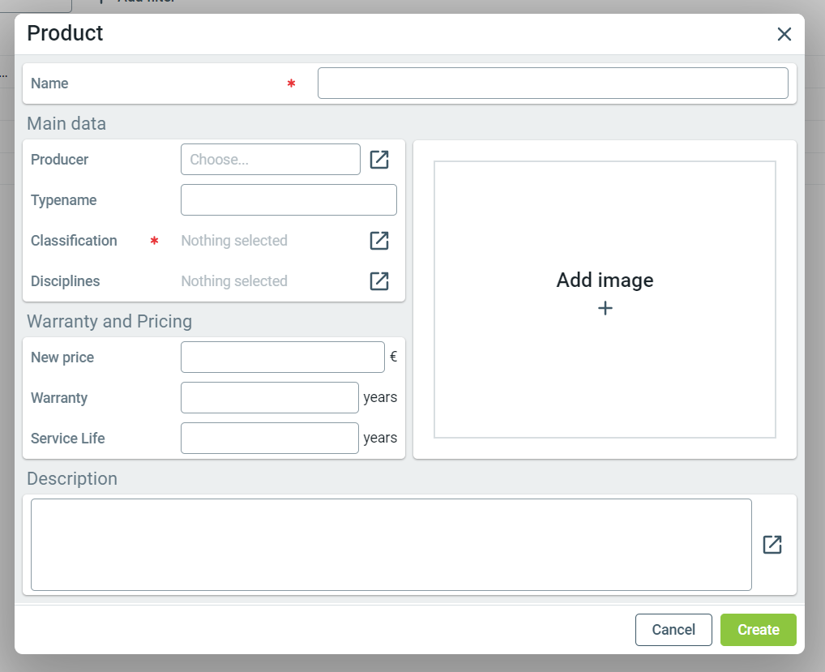Select the Disciplines 'Nothing selected' field

(x=234, y=281)
